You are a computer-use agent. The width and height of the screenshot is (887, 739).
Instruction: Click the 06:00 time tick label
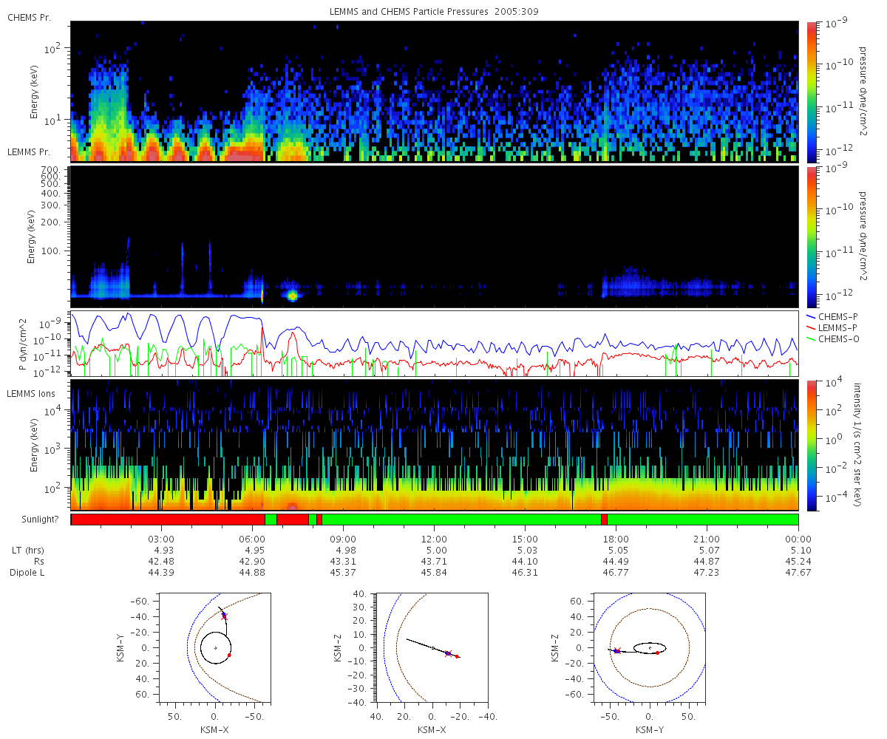click(253, 538)
